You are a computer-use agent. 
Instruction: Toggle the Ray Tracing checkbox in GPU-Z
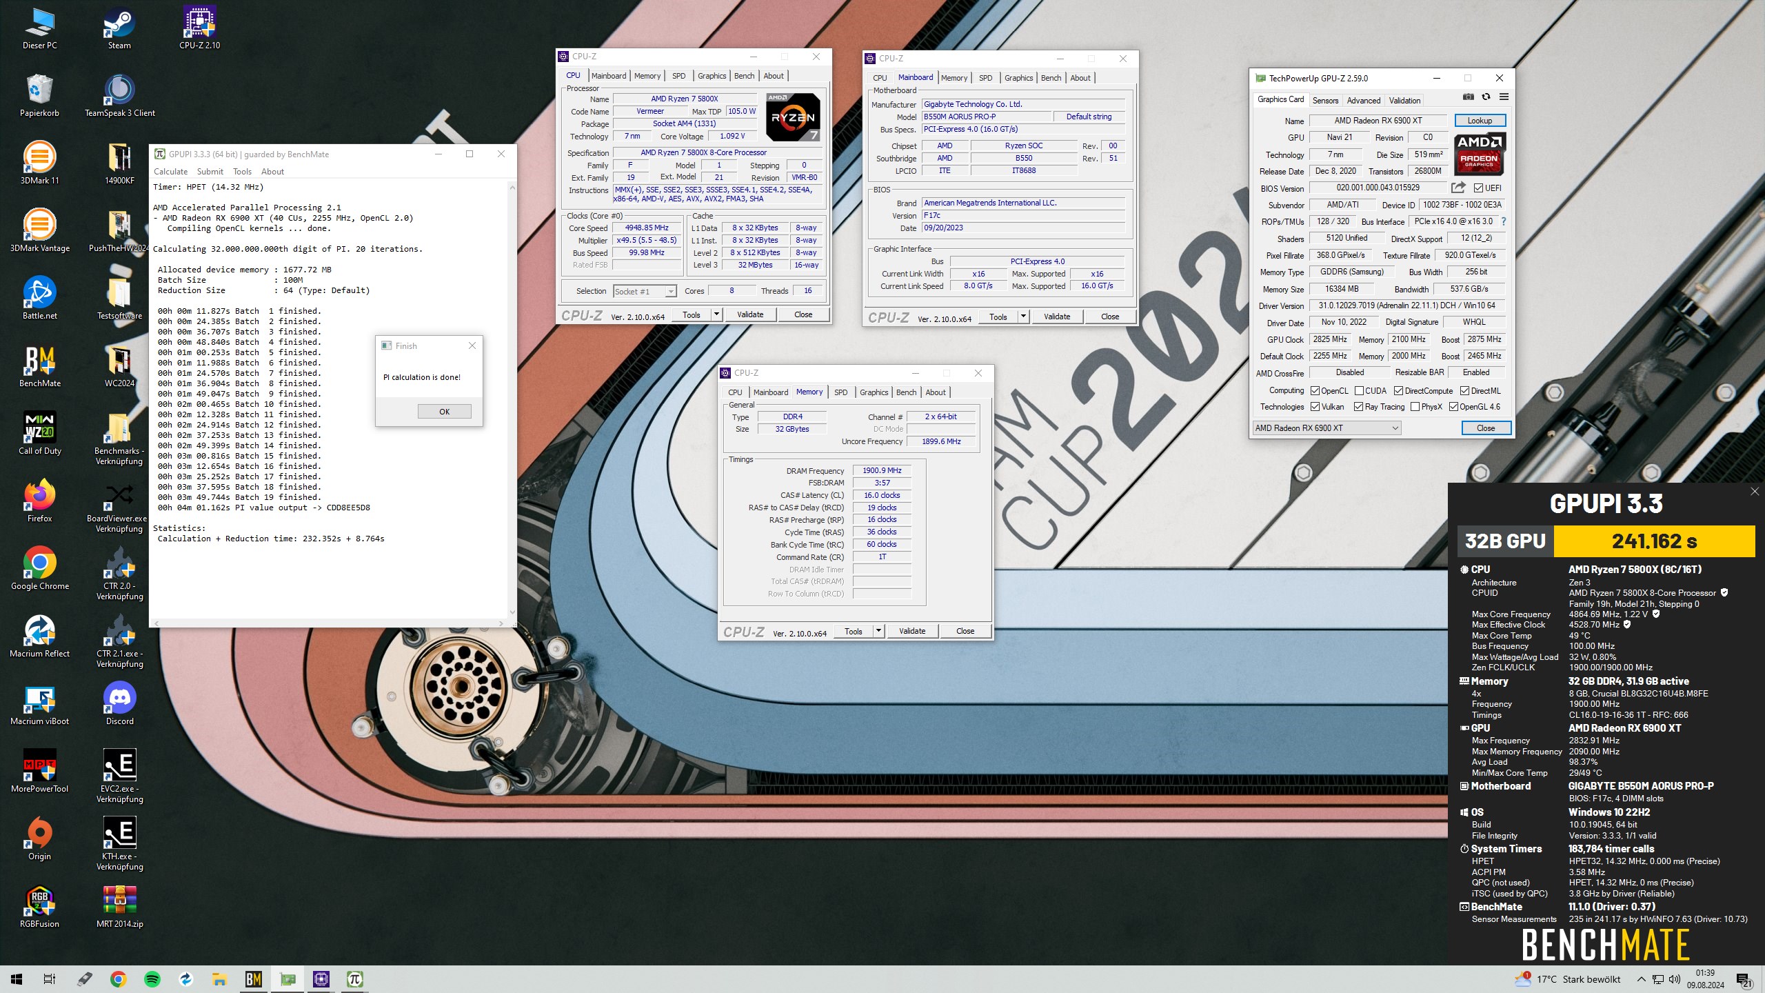[x=1358, y=407]
